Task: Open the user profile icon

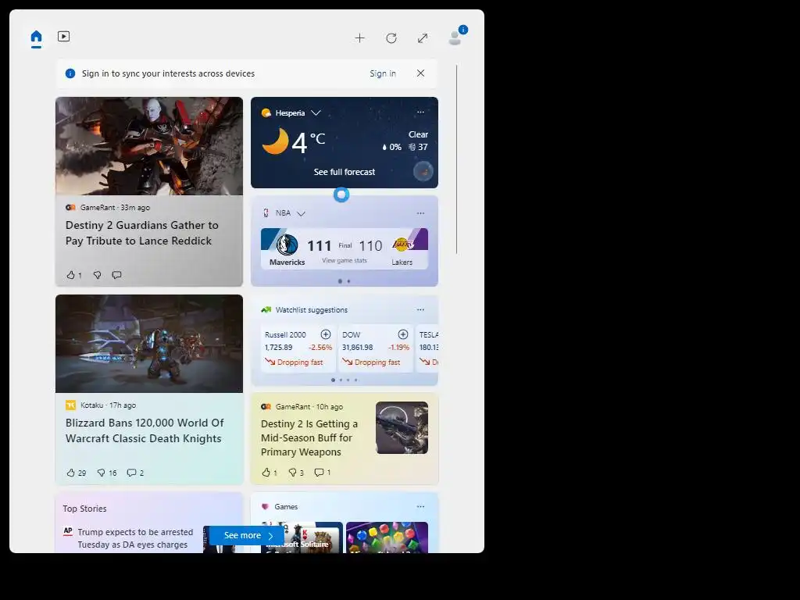Action: pos(455,38)
